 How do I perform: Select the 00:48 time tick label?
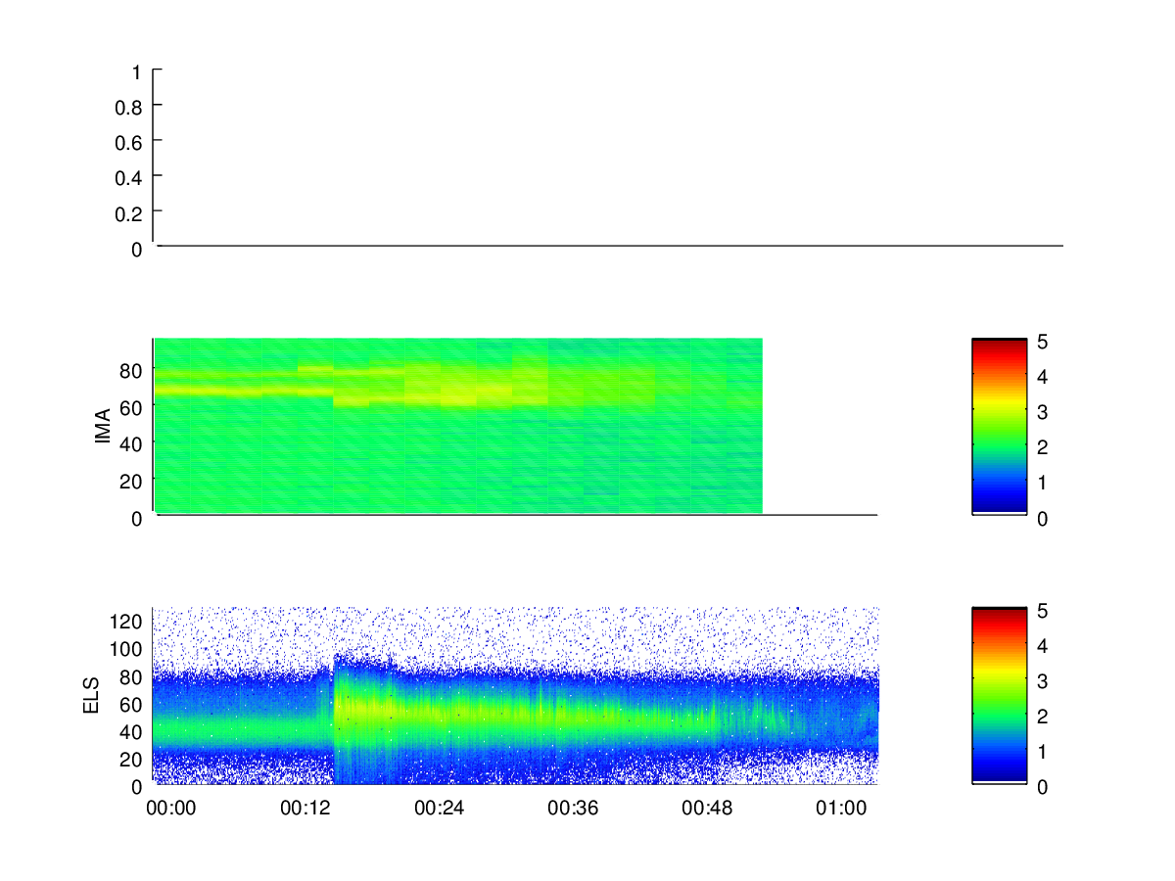(707, 809)
